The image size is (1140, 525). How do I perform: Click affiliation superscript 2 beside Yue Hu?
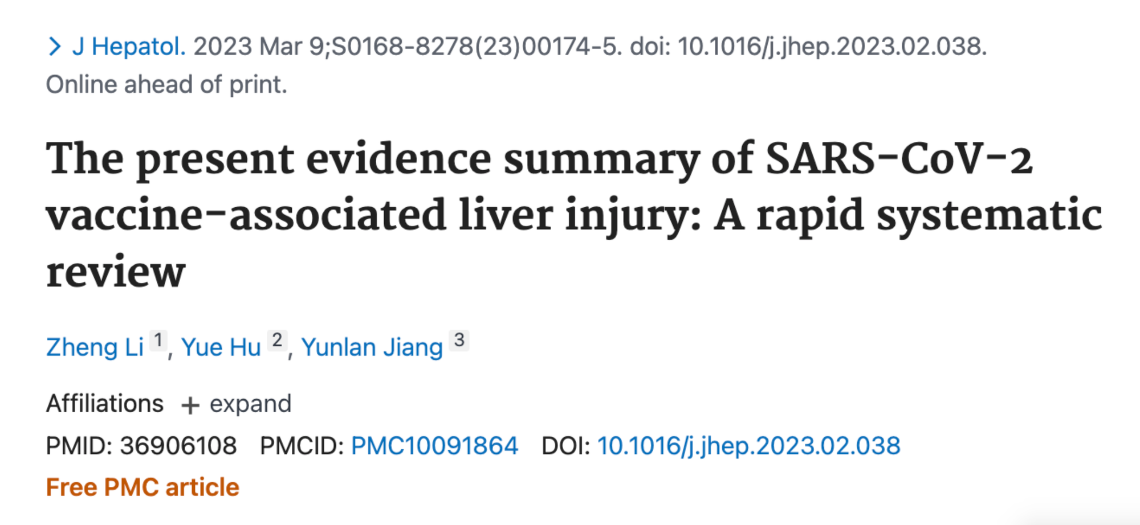point(277,340)
